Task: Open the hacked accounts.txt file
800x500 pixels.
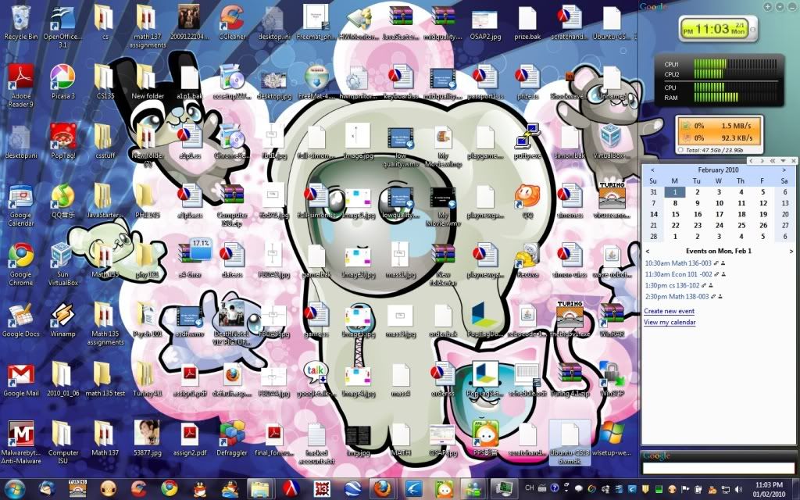Action: (316, 443)
